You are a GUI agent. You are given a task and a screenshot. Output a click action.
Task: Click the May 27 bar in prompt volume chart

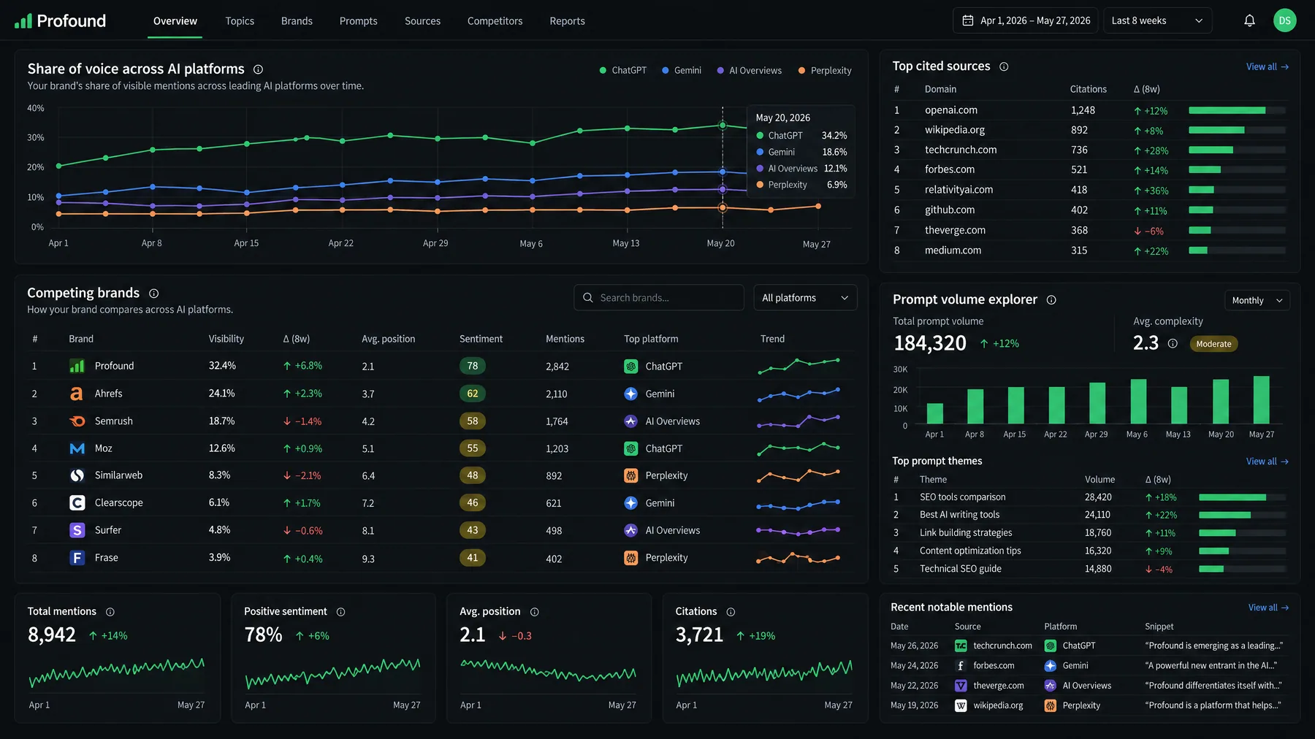(x=1261, y=399)
